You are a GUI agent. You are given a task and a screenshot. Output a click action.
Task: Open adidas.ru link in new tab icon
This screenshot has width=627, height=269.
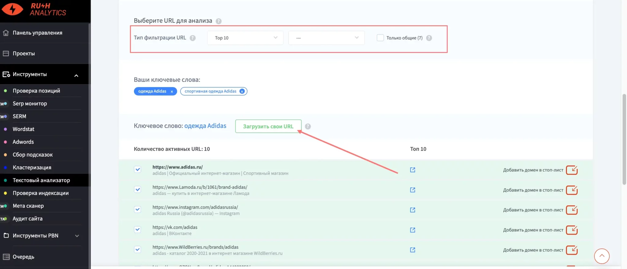tap(412, 170)
